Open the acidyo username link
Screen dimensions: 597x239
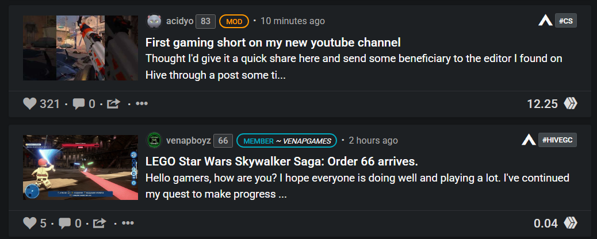point(179,21)
